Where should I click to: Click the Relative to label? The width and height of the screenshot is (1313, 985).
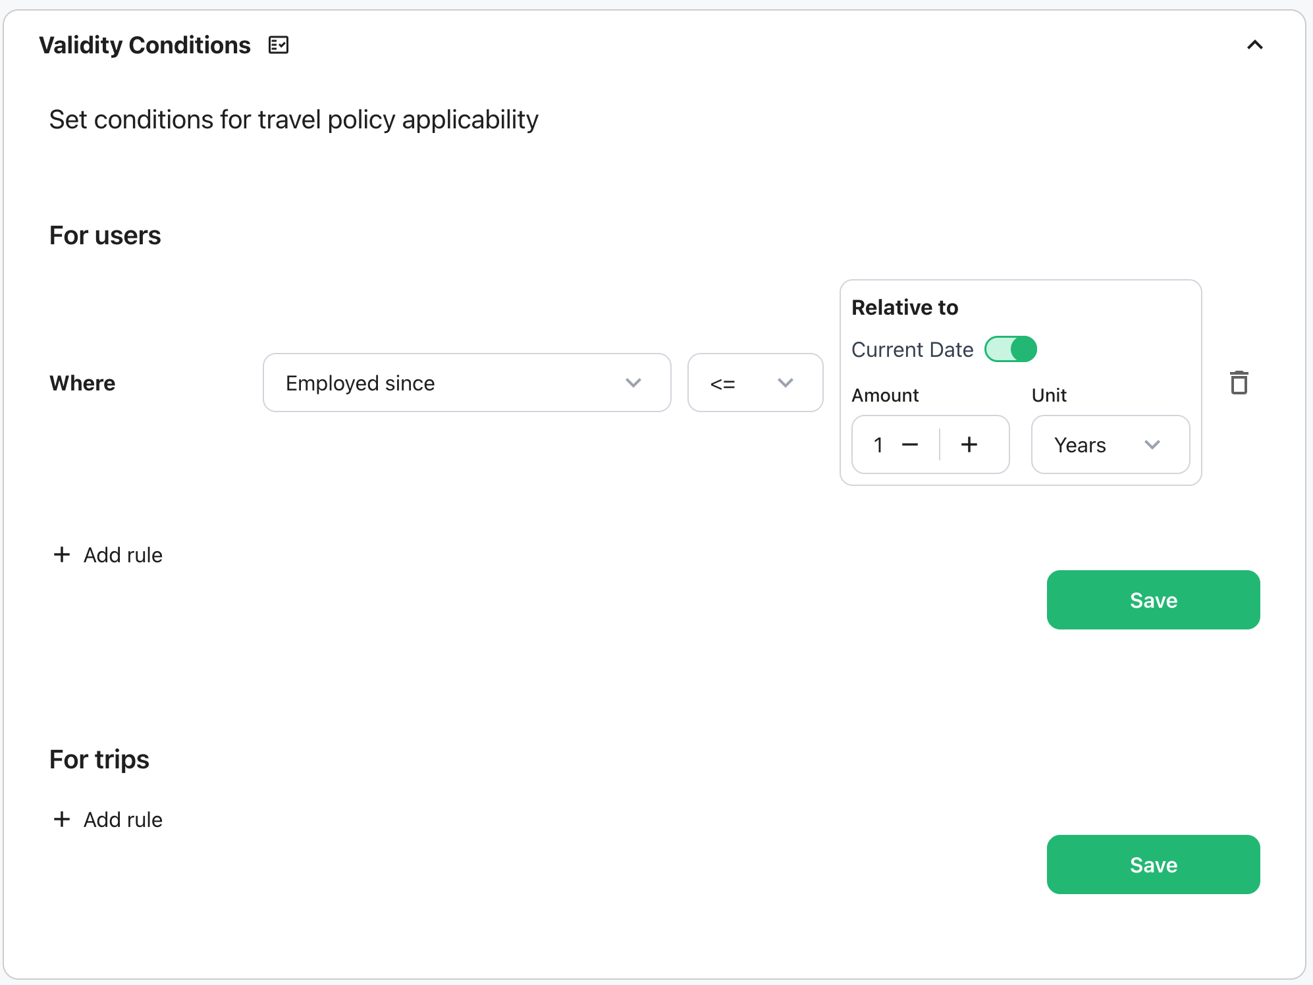904,307
